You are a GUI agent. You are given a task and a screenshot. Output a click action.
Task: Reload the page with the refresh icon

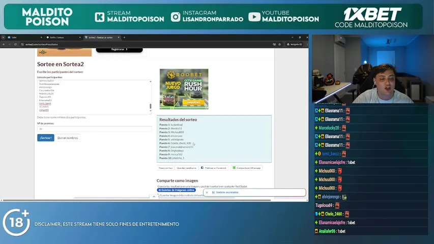15,44
